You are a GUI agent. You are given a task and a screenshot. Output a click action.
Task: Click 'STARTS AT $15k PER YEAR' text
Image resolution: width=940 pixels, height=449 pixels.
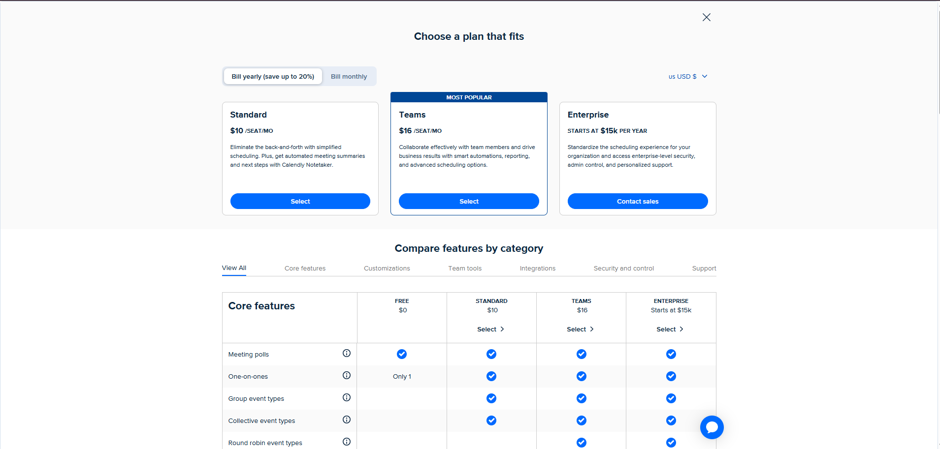click(607, 131)
